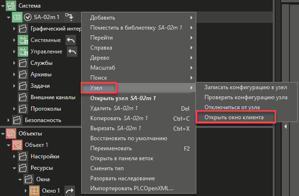Choose Удалить SA-02m 1

139,108
